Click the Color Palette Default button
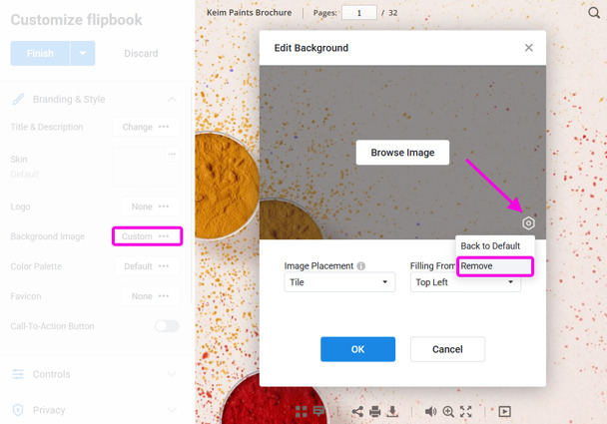 tap(147, 266)
